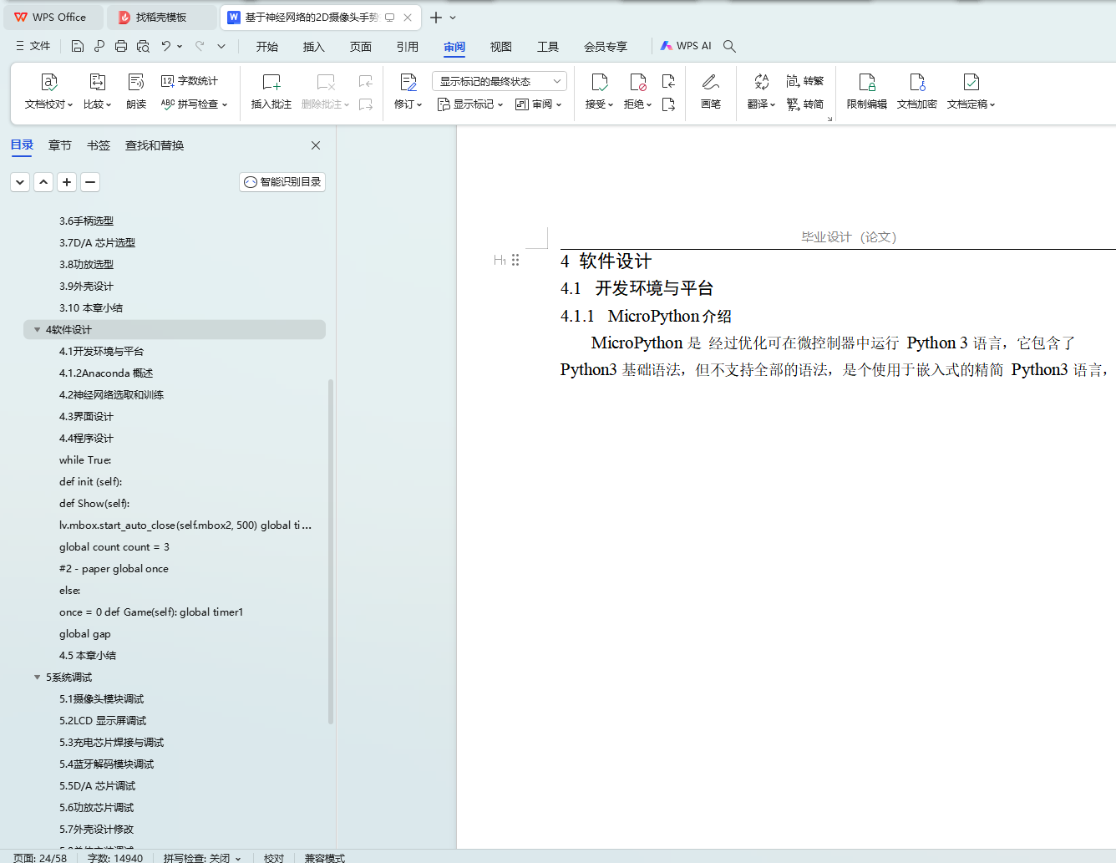1116x863 pixels.
Task: Open Print Preview from quick access toolbar
Action: pos(143,46)
